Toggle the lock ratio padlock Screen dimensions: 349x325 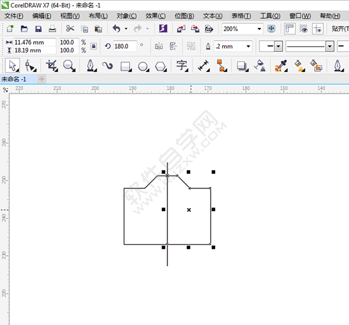(94, 47)
